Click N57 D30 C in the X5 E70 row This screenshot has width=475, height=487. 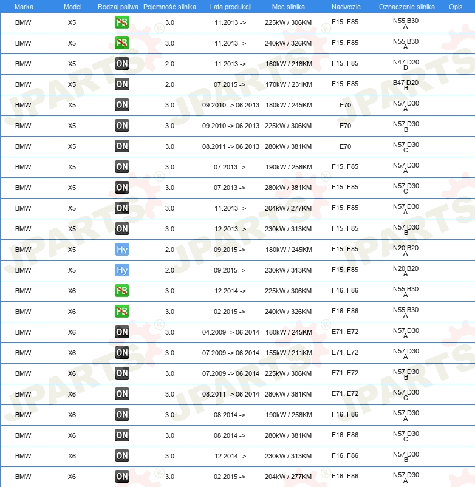point(406,147)
